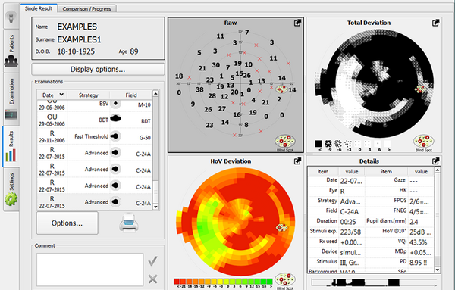Click the raw value 38 on chart
Viewport: 455px width, 290px height.
199,89
